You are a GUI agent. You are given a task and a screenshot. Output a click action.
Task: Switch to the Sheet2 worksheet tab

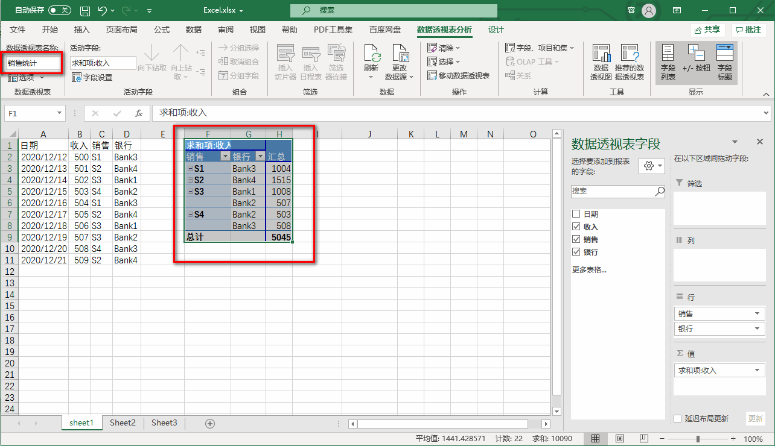point(123,423)
